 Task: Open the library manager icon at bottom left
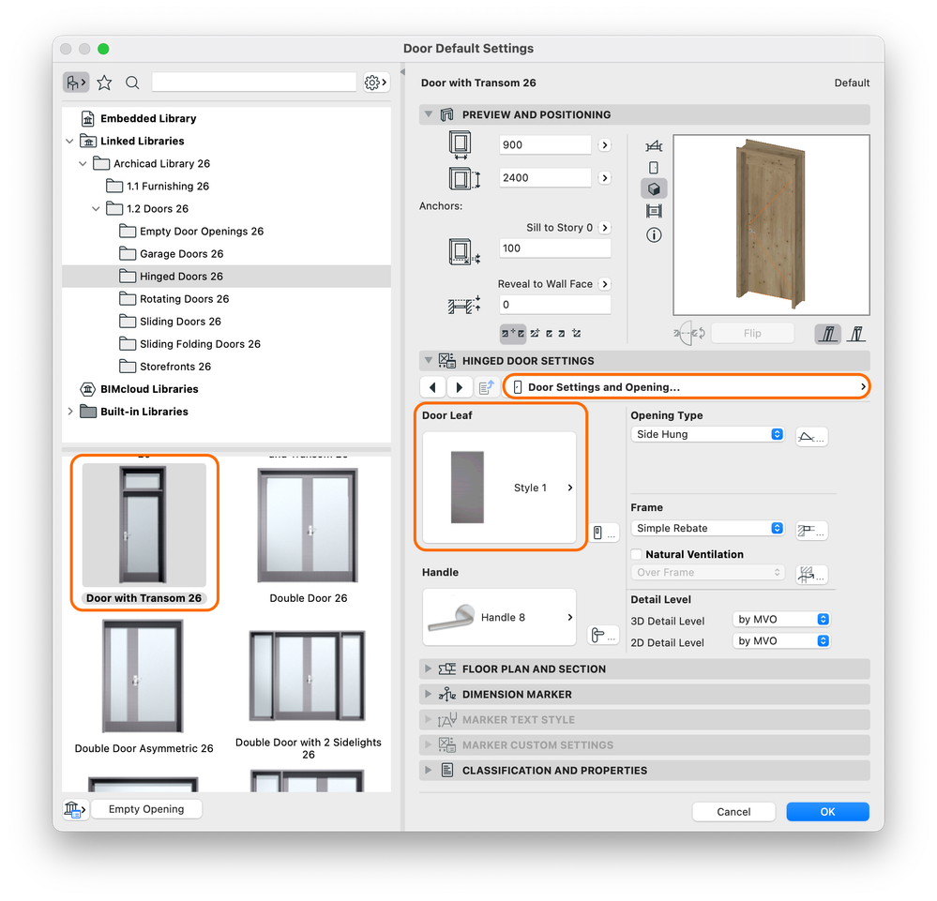[75, 809]
